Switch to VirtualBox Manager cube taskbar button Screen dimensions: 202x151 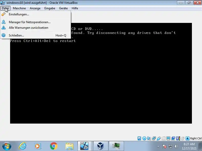[x=100, y=146]
